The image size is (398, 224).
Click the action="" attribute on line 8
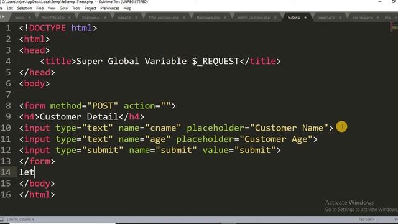click(147, 106)
